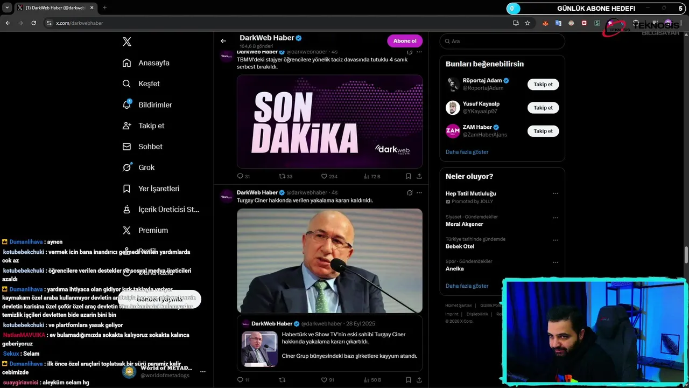Click DarkWeb Haber avatar on Turgay Ciner post
689x388 pixels.
click(227, 196)
